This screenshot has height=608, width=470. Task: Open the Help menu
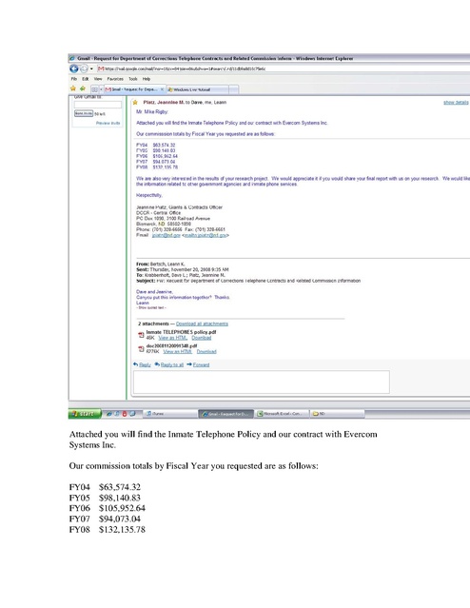pos(147,79)
